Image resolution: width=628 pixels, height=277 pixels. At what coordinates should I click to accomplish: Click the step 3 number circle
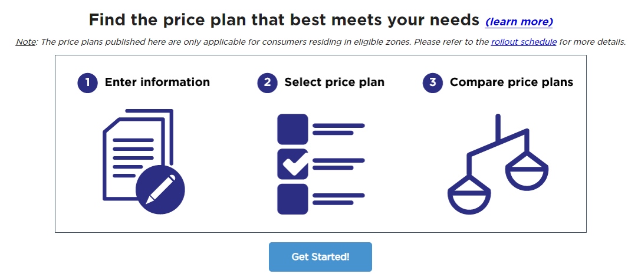pyautogui.click(x=433, y=83)
